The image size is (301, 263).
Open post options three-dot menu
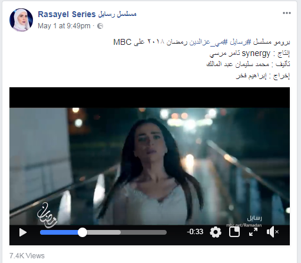pos(287,13)
